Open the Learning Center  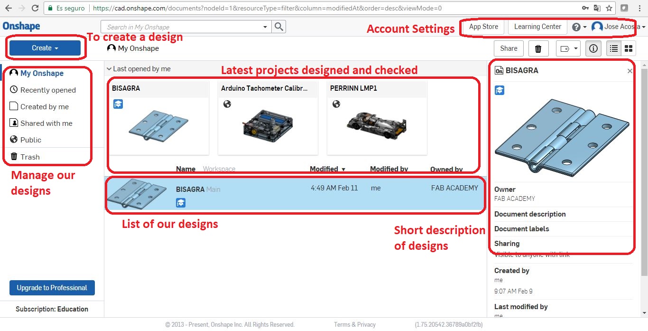tap(537, 27)
